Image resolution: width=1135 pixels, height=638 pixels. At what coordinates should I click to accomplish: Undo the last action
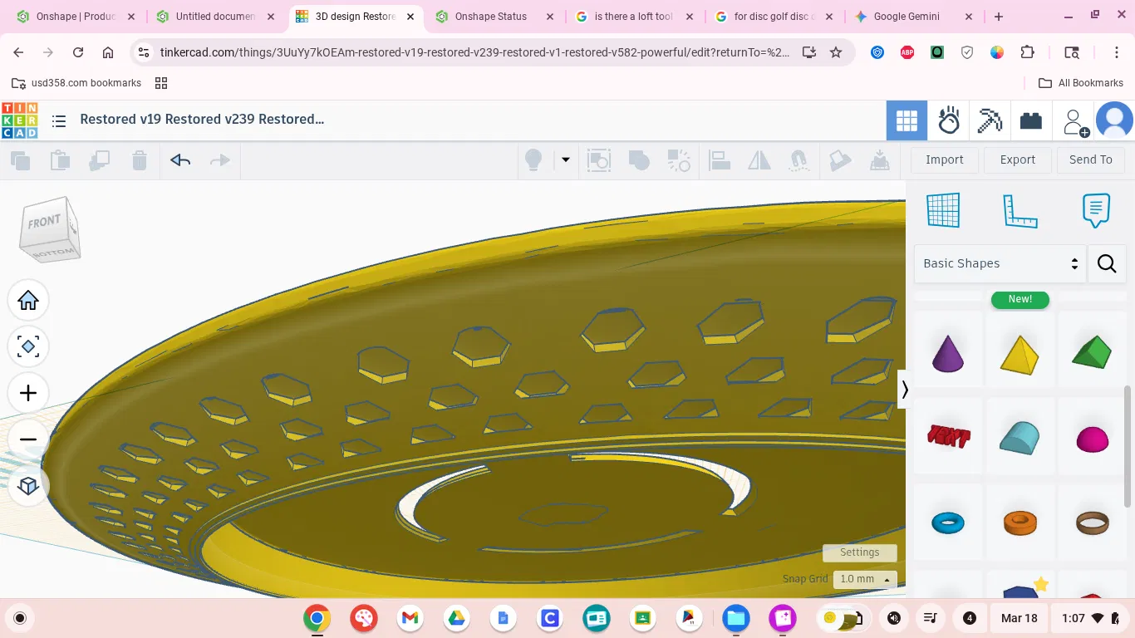[x=180, y=160]
